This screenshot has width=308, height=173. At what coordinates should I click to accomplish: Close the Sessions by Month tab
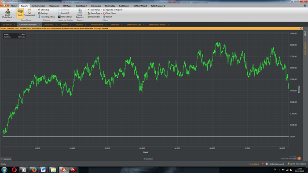169,25
